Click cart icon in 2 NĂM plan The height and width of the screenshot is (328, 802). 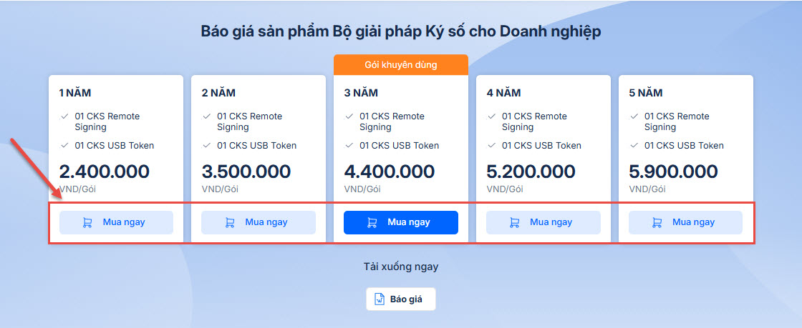pos(230,222)
